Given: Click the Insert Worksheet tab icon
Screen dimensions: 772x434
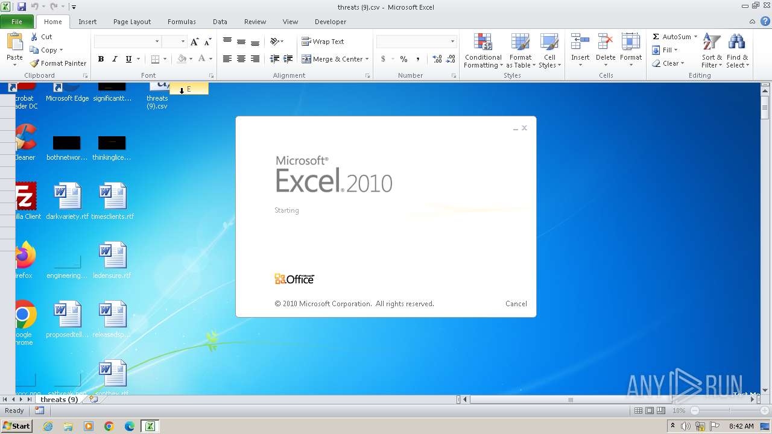Looking at the screenshot, I should click(x=93, y=399).
